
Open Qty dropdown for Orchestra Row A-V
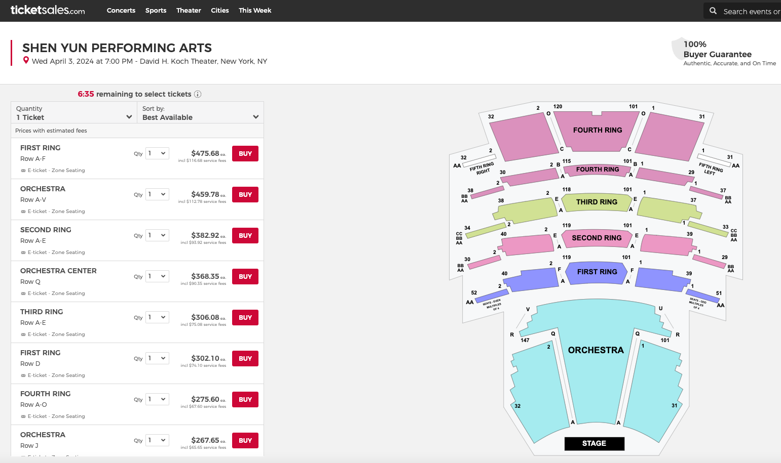coord(157,194)
